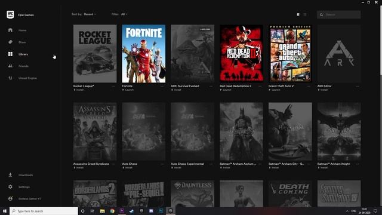The height and width of the screenshot is (215, 382).
Task: Install Assassins Creed Syndicate
Action: (x=79, y=168)
